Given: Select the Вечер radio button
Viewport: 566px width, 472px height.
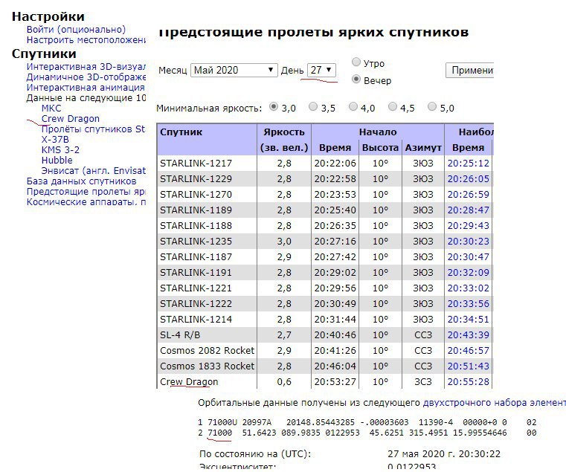Looking at the screenshot, I should [x=356, y=79].
